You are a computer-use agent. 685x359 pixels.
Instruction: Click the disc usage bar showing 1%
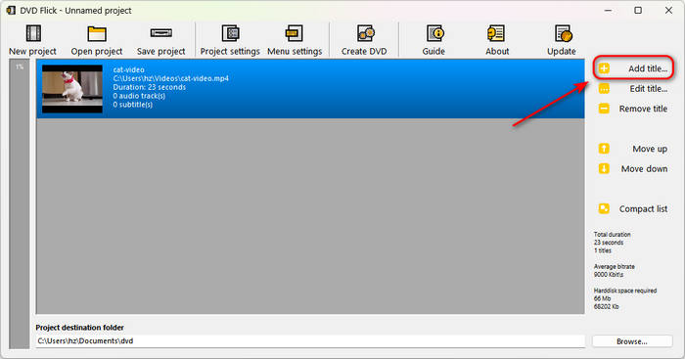click(x=20, y=204)
